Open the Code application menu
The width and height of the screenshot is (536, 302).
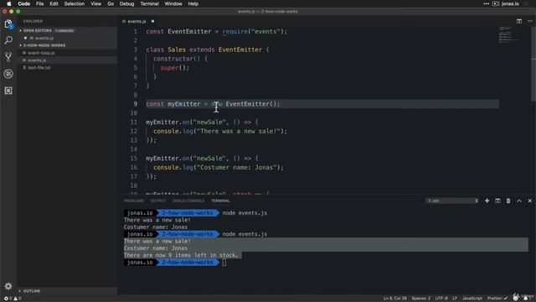pos(24,3)
